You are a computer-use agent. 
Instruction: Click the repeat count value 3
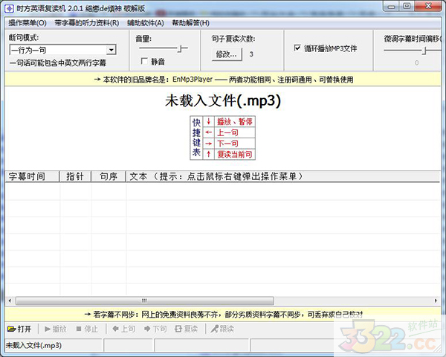click(x=251, y=54)
